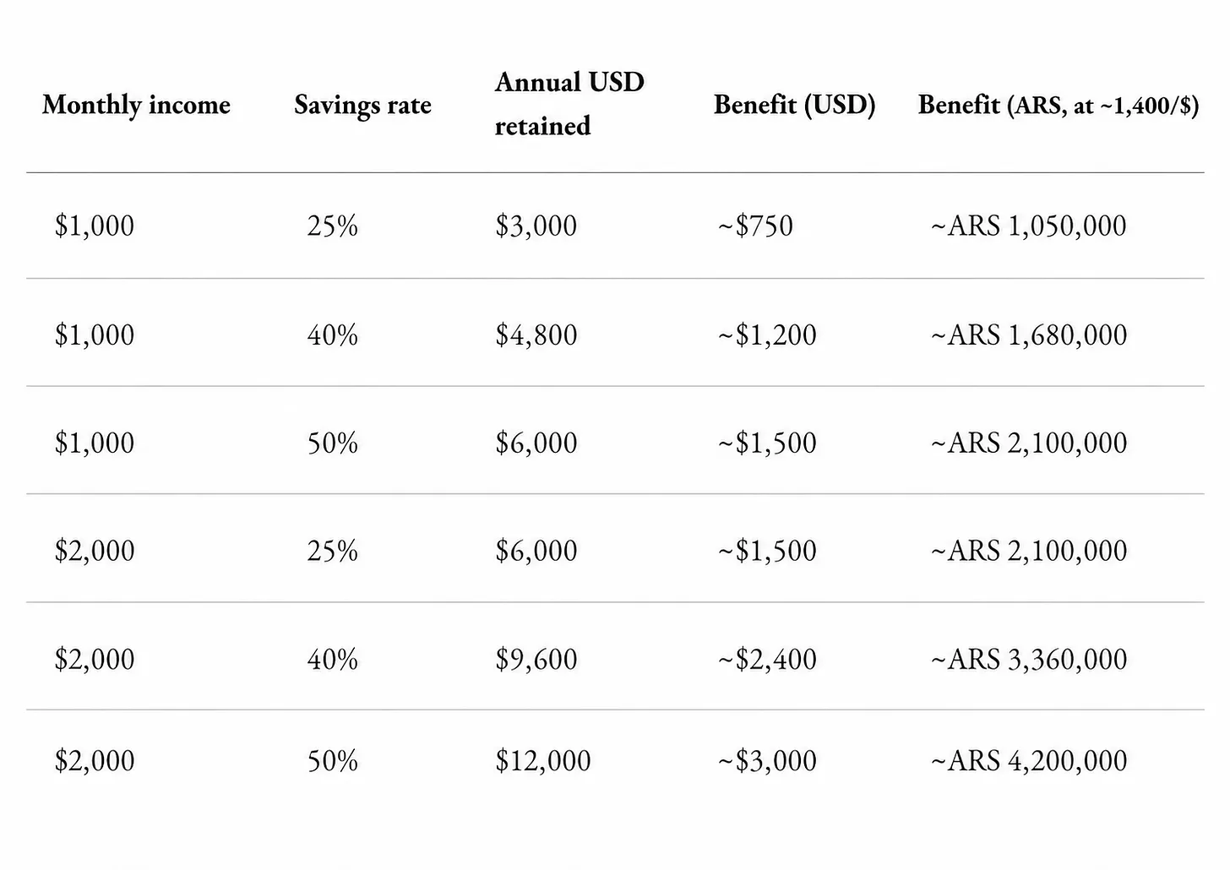Select the ~ARS 1,050,000 cell

pos(1028,226)
